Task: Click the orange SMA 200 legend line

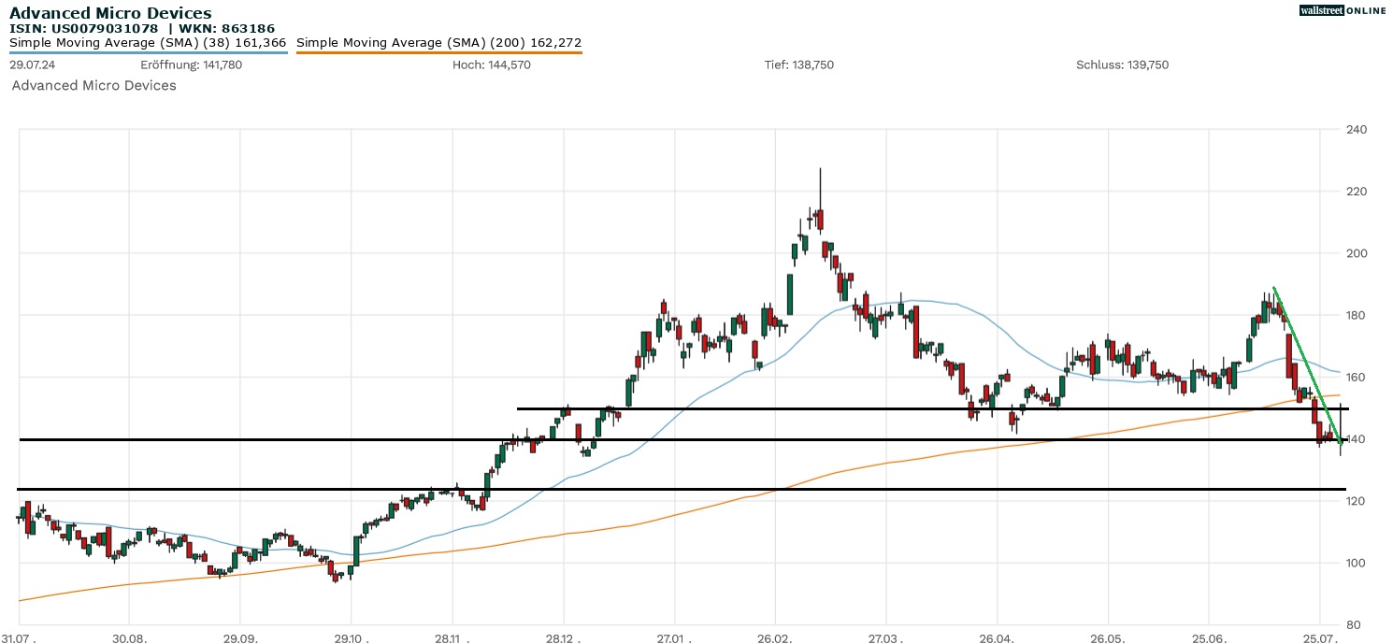Action: point(438,52)
